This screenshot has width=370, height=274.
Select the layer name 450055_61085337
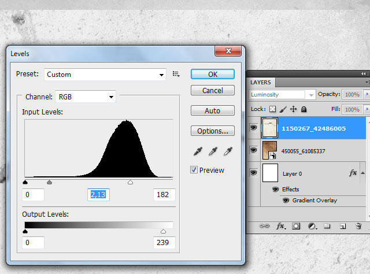point(303,151)
